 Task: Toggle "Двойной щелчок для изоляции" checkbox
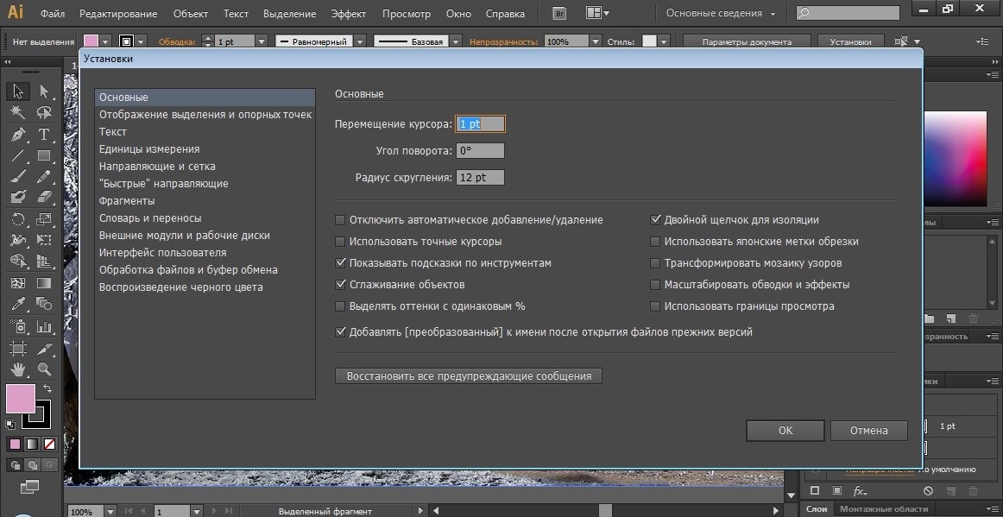656,220
